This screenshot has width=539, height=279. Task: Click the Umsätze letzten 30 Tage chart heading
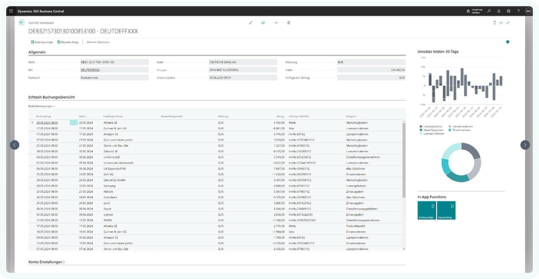tap(438, 52)
